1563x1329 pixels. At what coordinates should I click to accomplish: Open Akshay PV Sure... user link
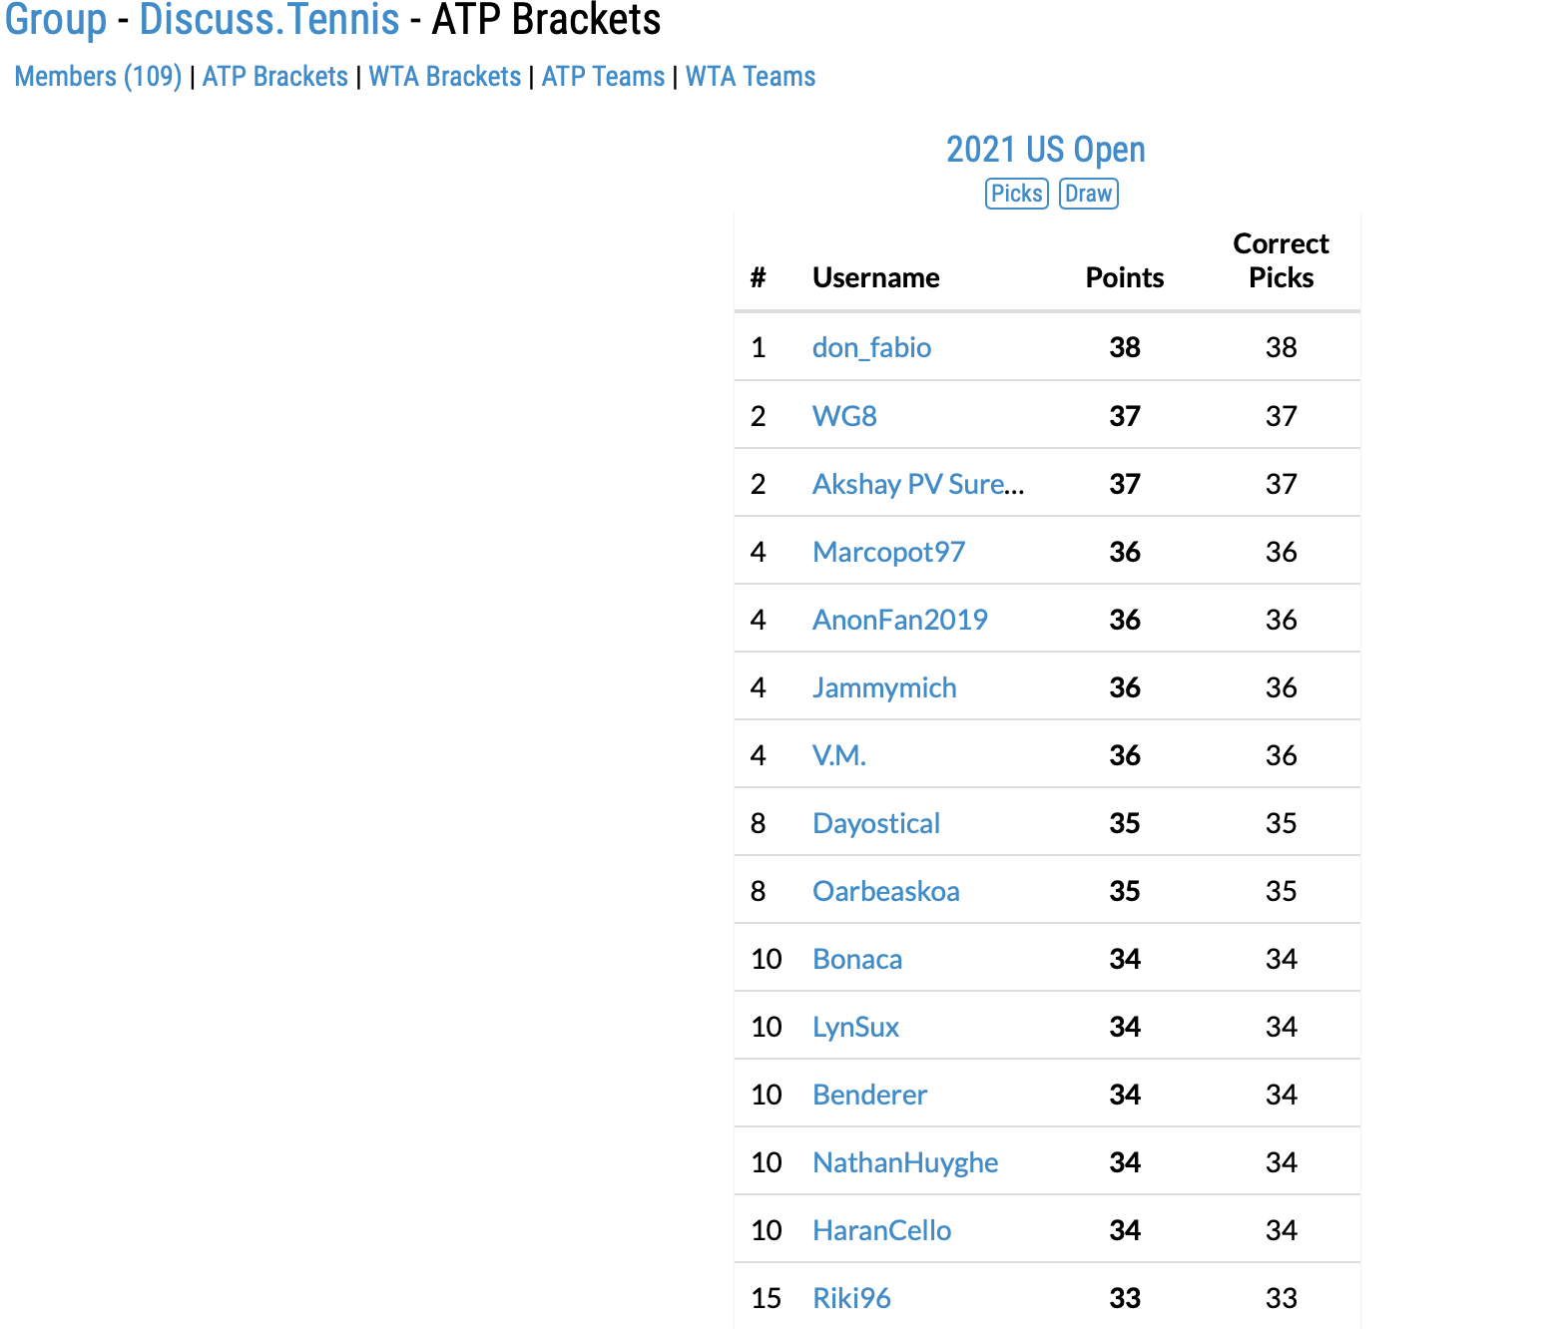click(x=918, y=484)
